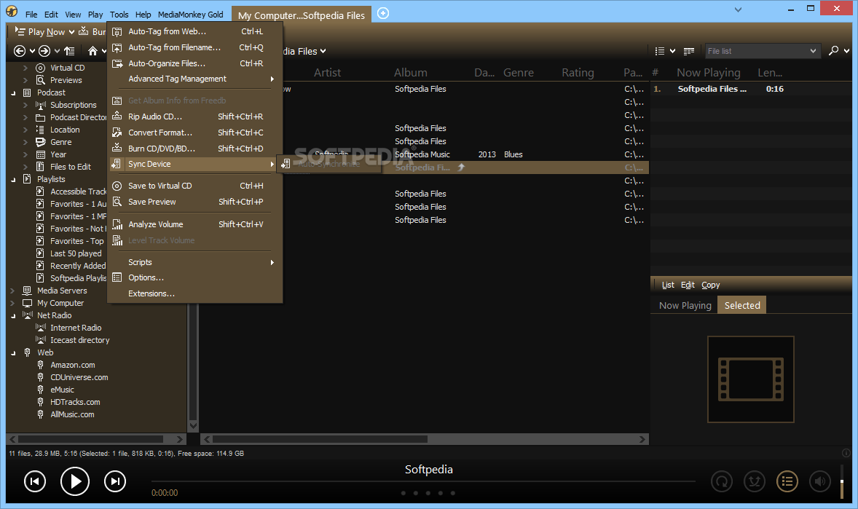
Task: Choose Rip Audio CD menu entry
Action: (194, 117)
